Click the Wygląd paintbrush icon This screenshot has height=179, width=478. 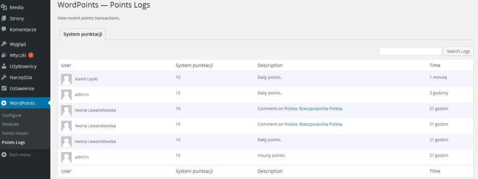pyautogui.click(x=4, y=44)
